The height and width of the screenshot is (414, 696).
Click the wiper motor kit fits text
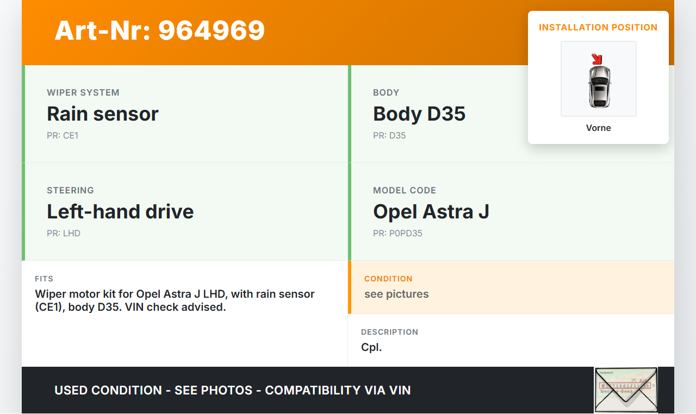tap(175, 300)
